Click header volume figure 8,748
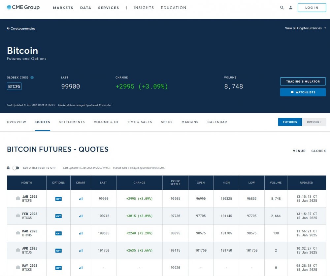330x276 pixels. point(233,86)
